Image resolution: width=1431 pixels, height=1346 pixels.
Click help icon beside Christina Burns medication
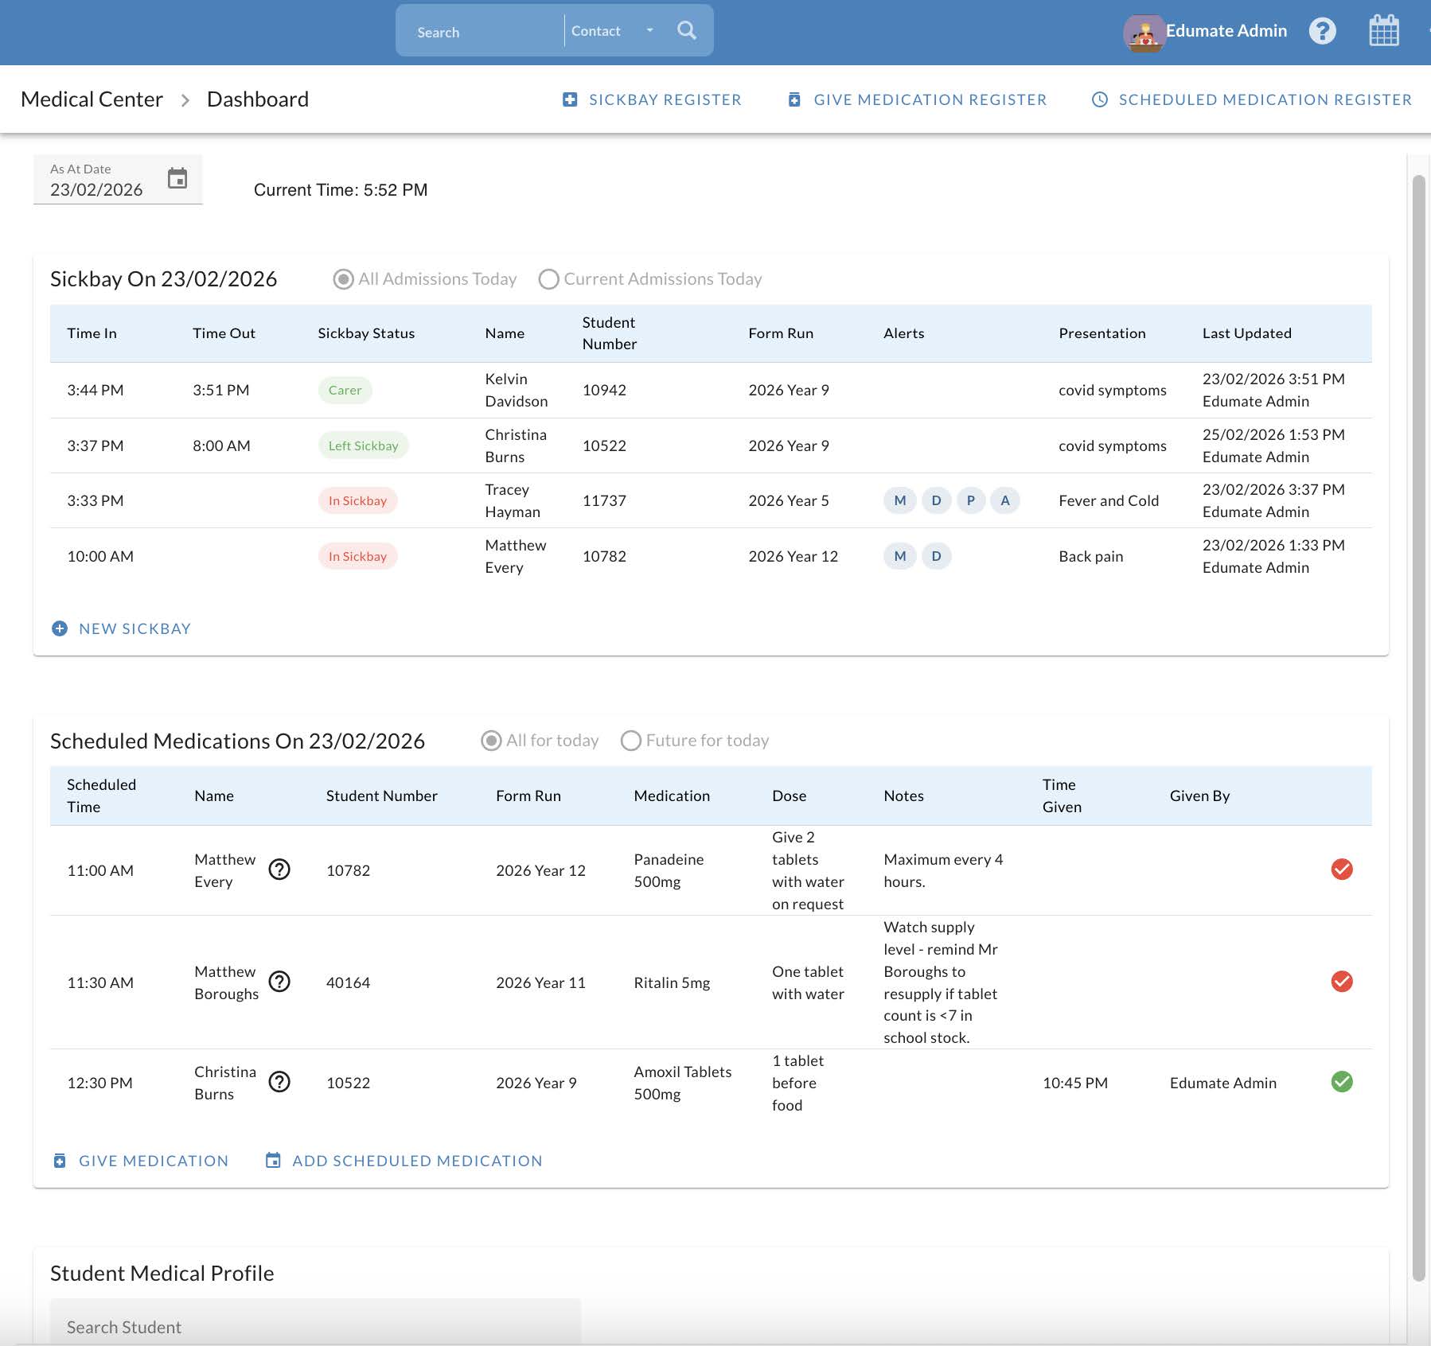279,1082
